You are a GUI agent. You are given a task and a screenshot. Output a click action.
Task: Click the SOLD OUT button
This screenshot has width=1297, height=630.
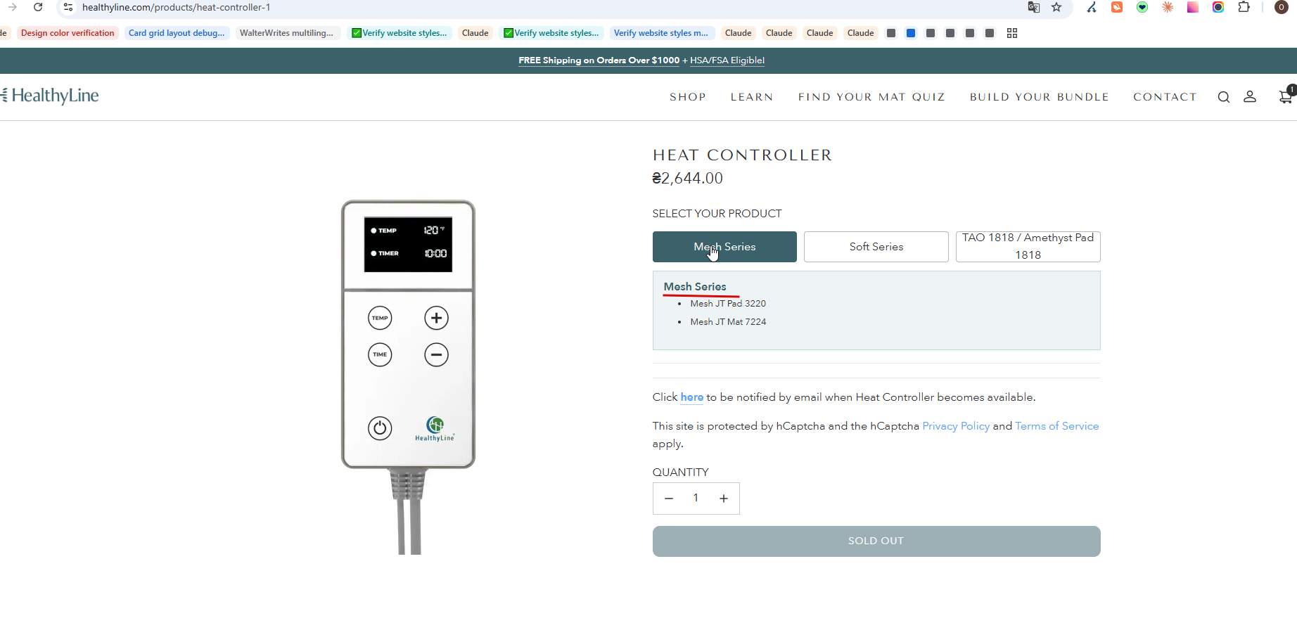[876, 541]
